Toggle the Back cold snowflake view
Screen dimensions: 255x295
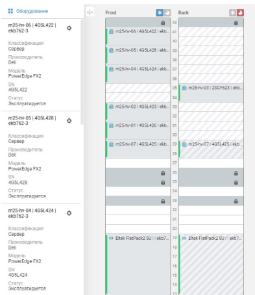[233, 13]
